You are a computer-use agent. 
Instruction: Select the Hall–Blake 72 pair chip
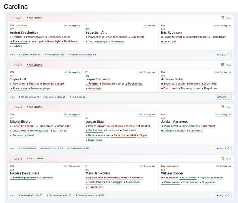coord(78,97)
